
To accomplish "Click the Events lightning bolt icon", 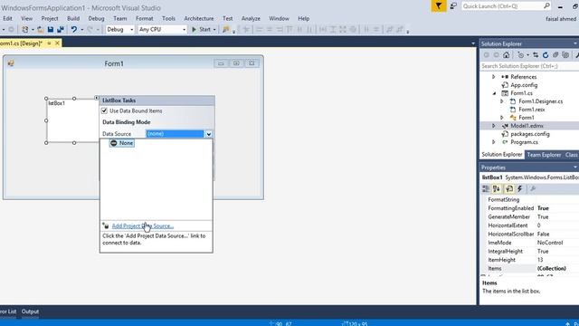I will point(520,189).
